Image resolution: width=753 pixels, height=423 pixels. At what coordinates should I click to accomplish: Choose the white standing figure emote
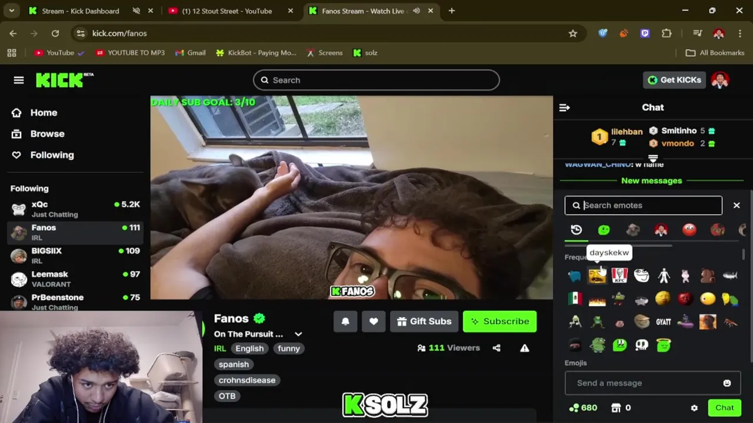click(664, 276)
